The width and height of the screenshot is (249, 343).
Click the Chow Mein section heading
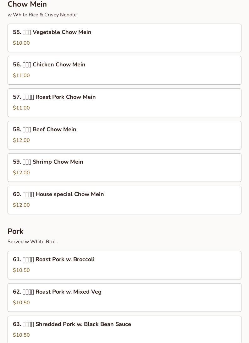[x=27, y=4]
